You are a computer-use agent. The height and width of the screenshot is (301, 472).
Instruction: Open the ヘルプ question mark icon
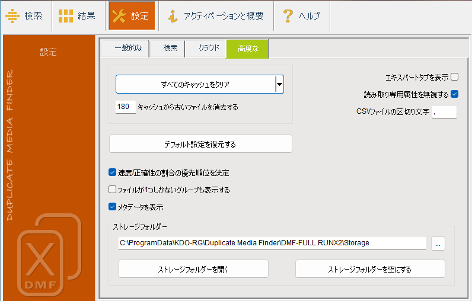click(288, 16)
